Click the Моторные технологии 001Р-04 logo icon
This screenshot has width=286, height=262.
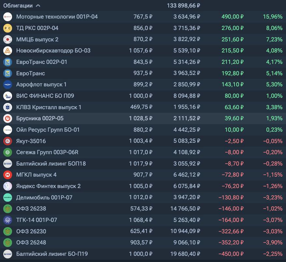(7, 17)
